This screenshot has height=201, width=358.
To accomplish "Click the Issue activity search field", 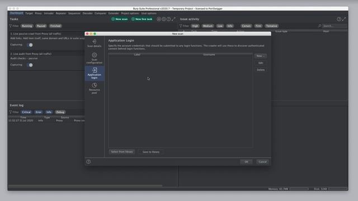I will point(335,26).
